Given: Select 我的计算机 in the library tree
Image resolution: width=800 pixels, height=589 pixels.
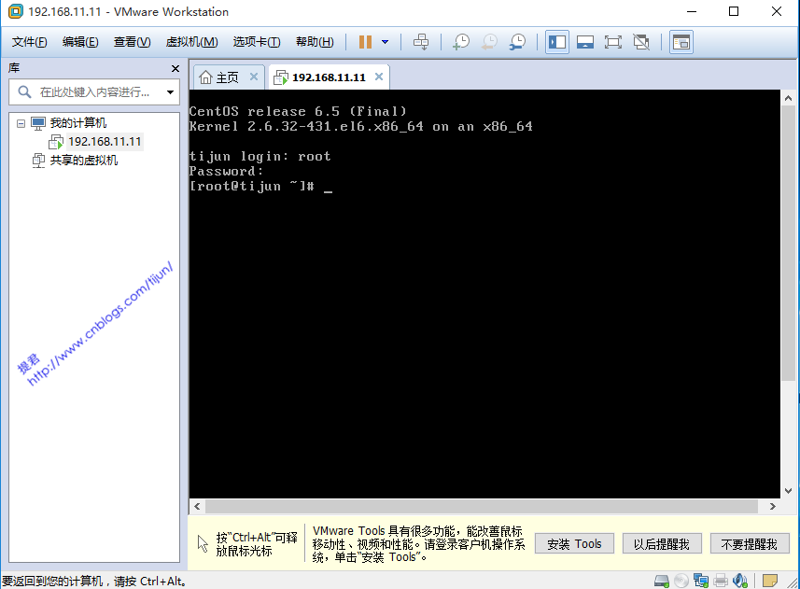Looking at the screenshot, I should pos(78,123).
